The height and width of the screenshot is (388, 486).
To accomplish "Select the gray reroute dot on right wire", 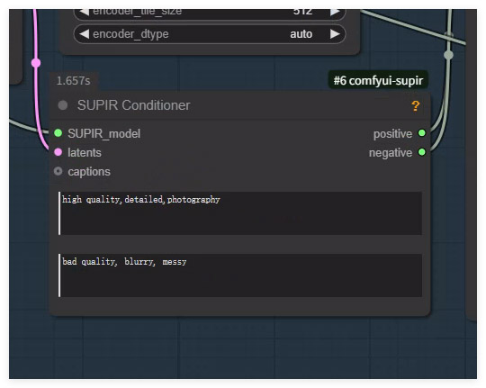I will coord(448,55).
